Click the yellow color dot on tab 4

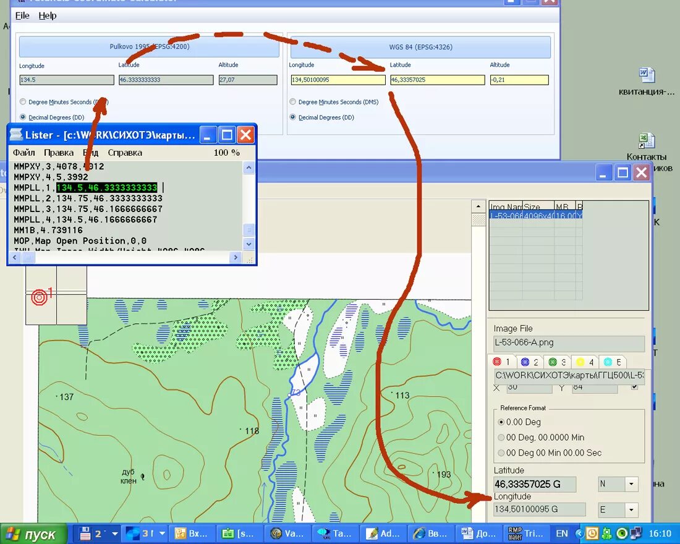[580, 362]
